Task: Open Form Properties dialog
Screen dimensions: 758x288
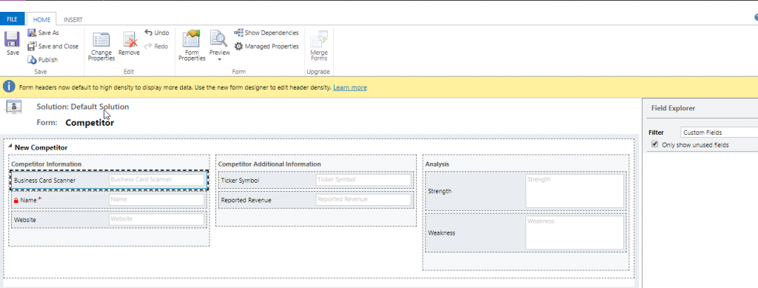Action: 192,46
